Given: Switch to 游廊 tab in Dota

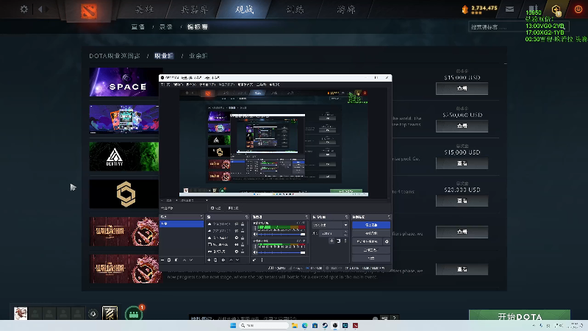Looking at the screenshot, I should (345, 9).
